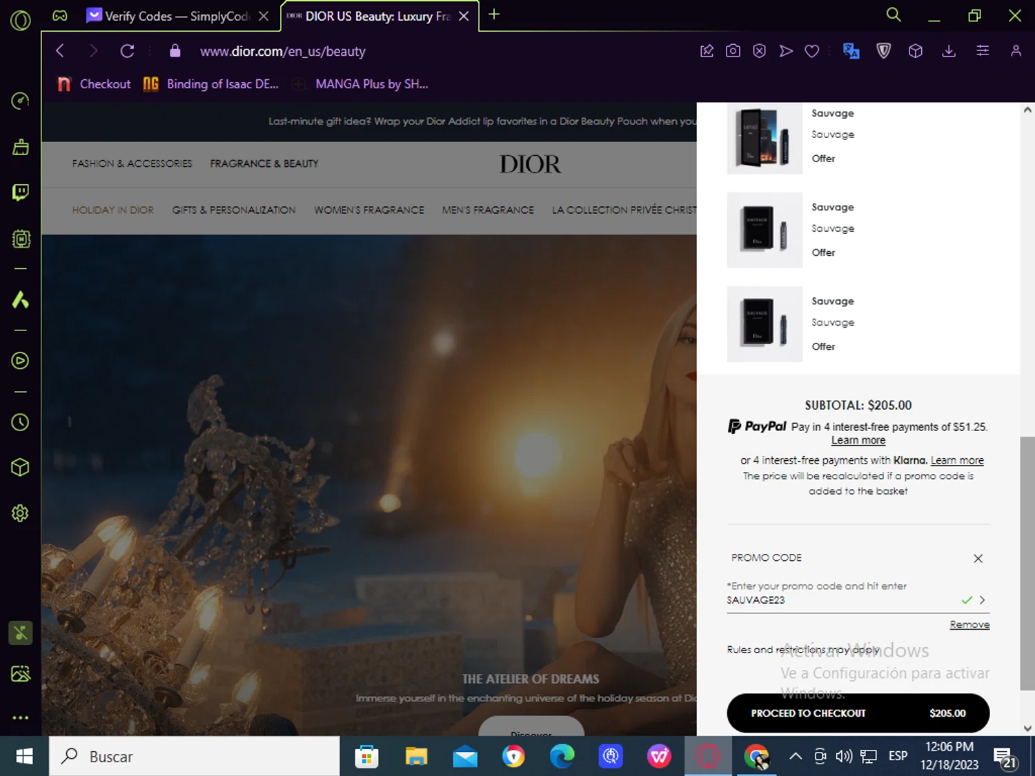Go back to the previous page

[60, 51]
